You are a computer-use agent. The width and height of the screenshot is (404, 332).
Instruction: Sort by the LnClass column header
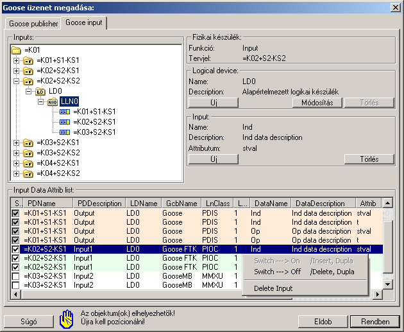click(x=218, y=204)
